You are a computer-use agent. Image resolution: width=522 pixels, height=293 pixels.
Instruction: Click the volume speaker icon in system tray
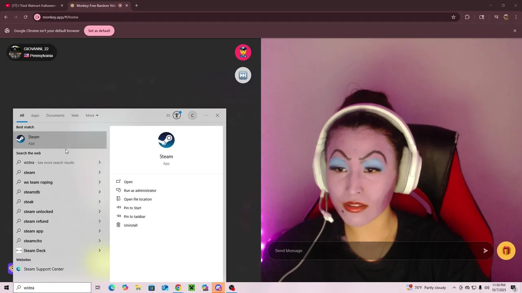[x=487, y=288]
